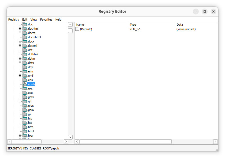Screen dimensions: 225x158
Task: Open the Registry menu
Action: point(14,20)
